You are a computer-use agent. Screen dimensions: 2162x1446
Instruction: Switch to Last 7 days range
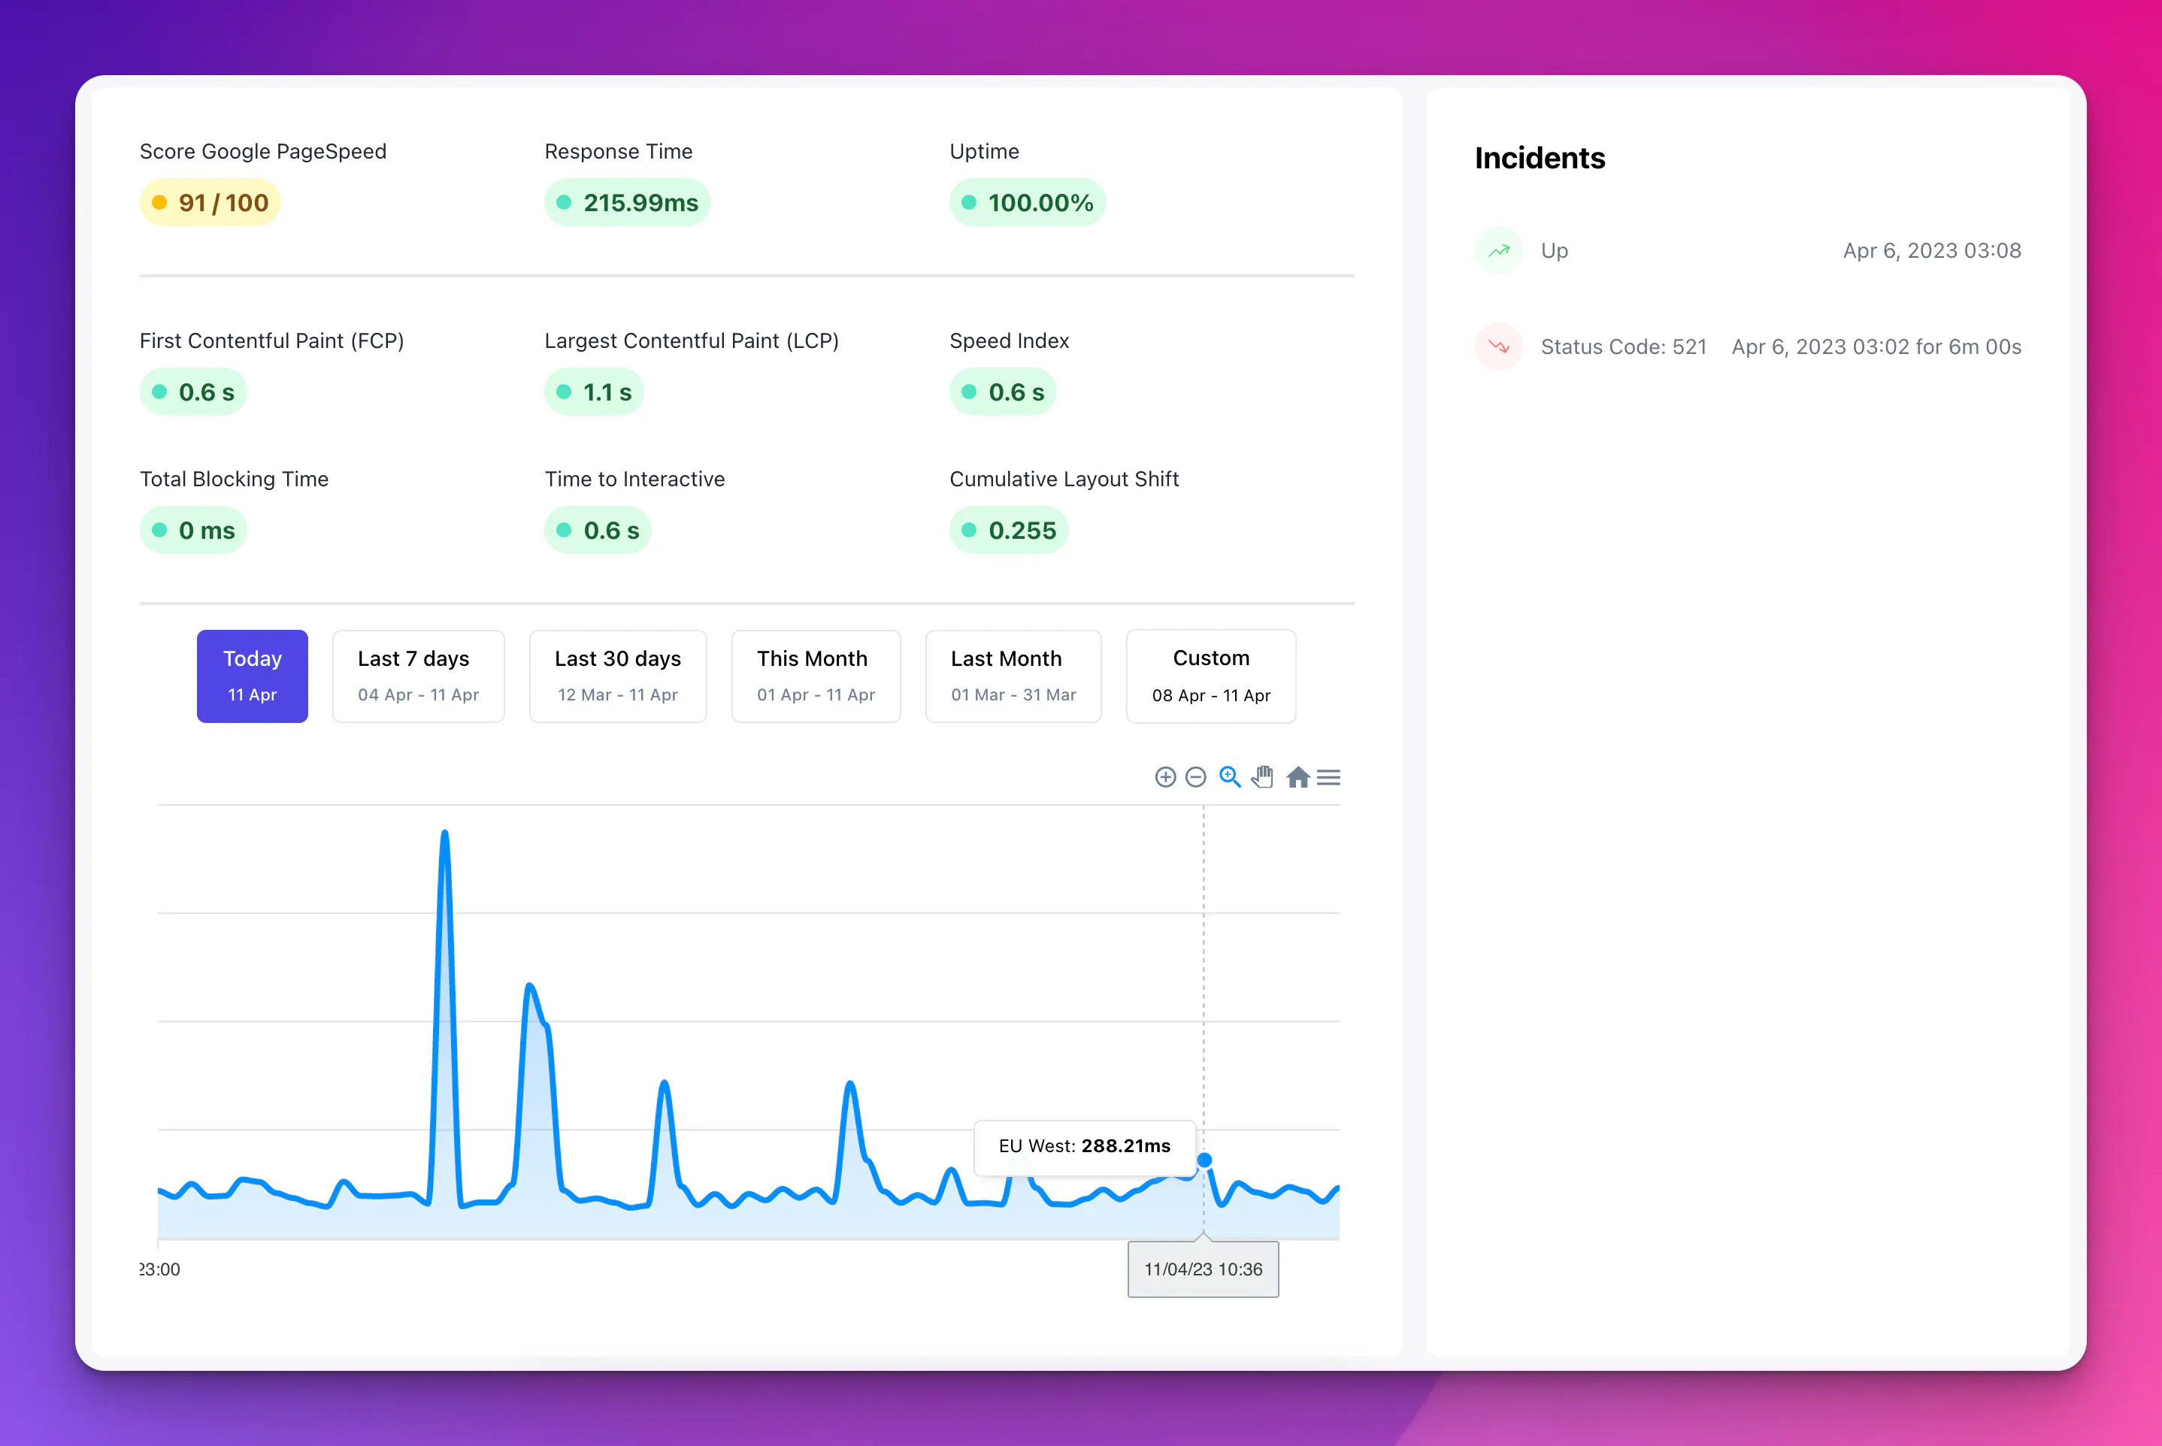point(418,676)
